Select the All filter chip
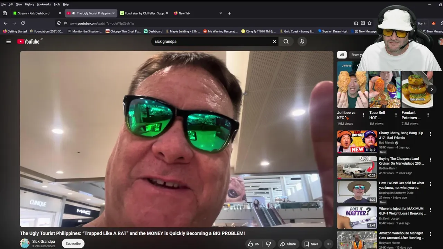This screenshot has height=249, width=443. [x=342, y=55]
